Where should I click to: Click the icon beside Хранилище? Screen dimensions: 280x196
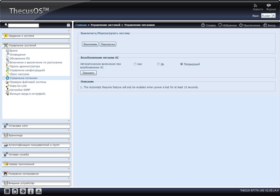click(x=6, y=135)
